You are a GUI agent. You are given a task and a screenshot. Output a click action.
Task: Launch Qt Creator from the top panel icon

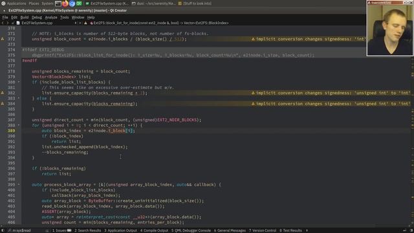point(79,3)
